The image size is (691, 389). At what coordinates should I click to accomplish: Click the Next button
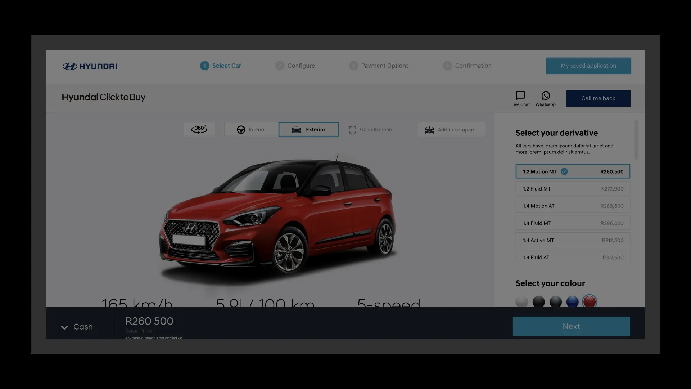tap(571, 326)
